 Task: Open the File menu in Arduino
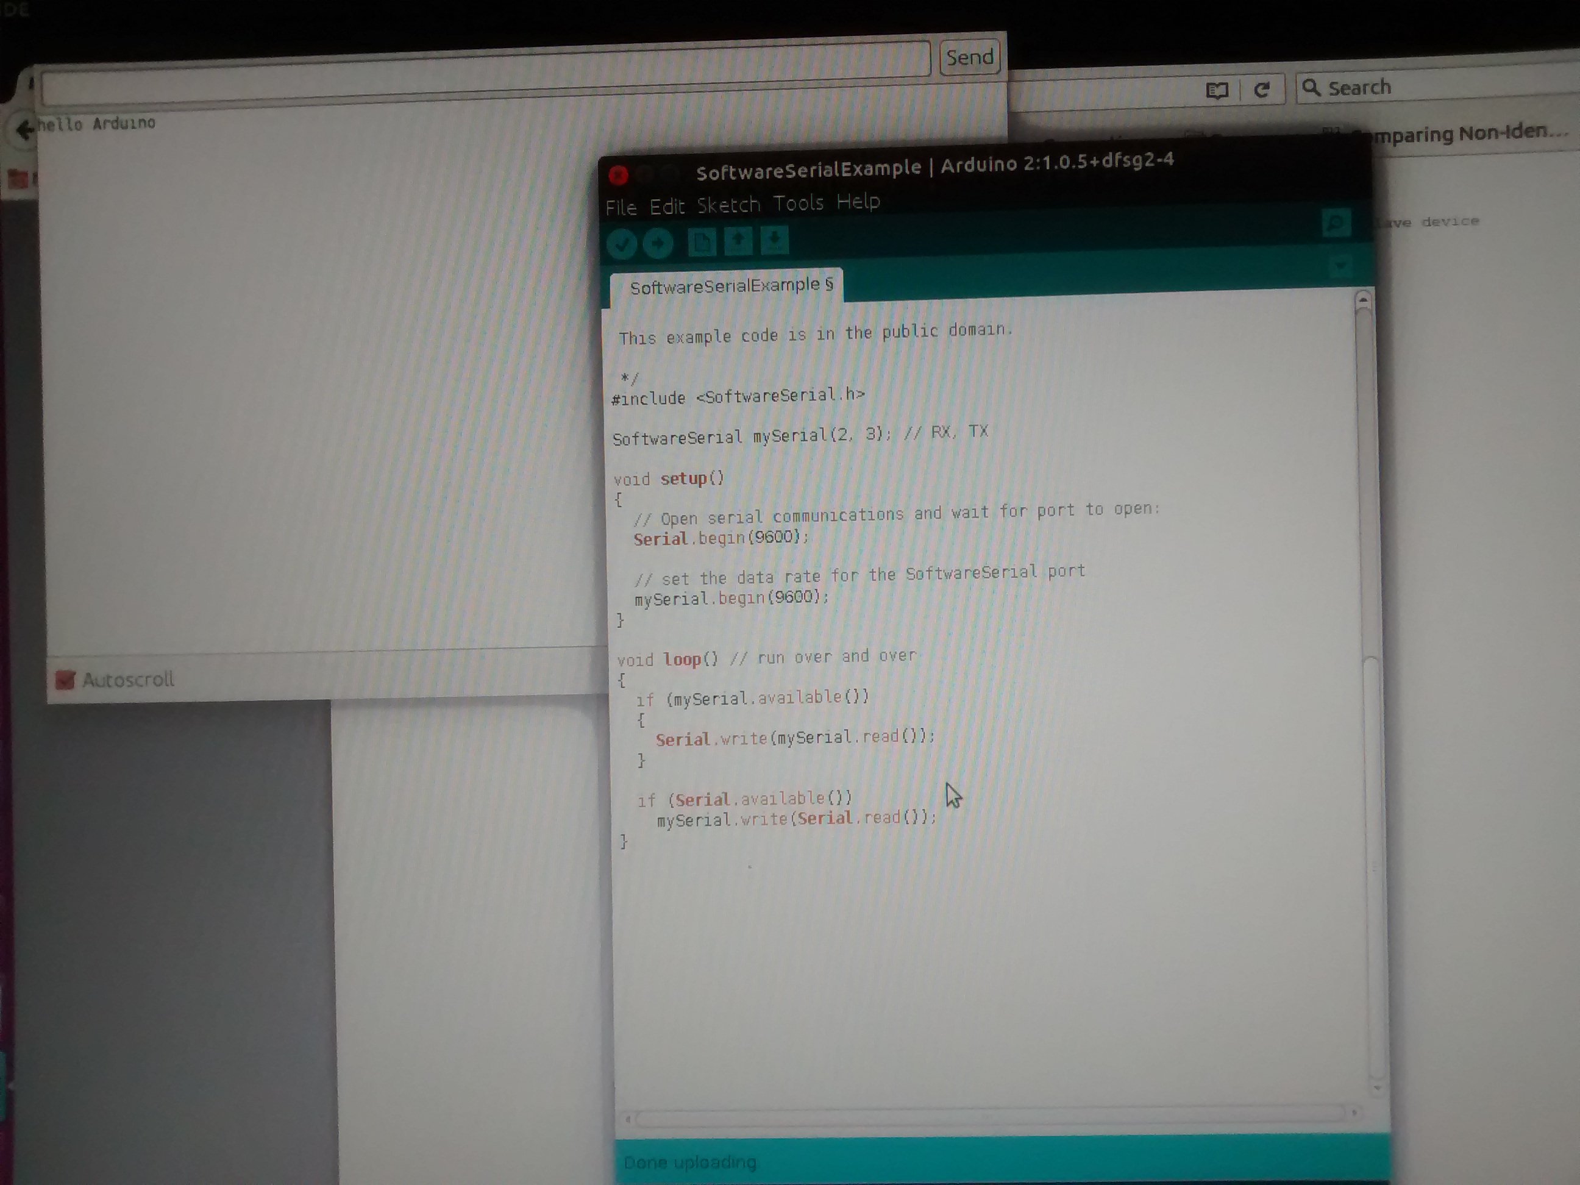click(621, 207)
